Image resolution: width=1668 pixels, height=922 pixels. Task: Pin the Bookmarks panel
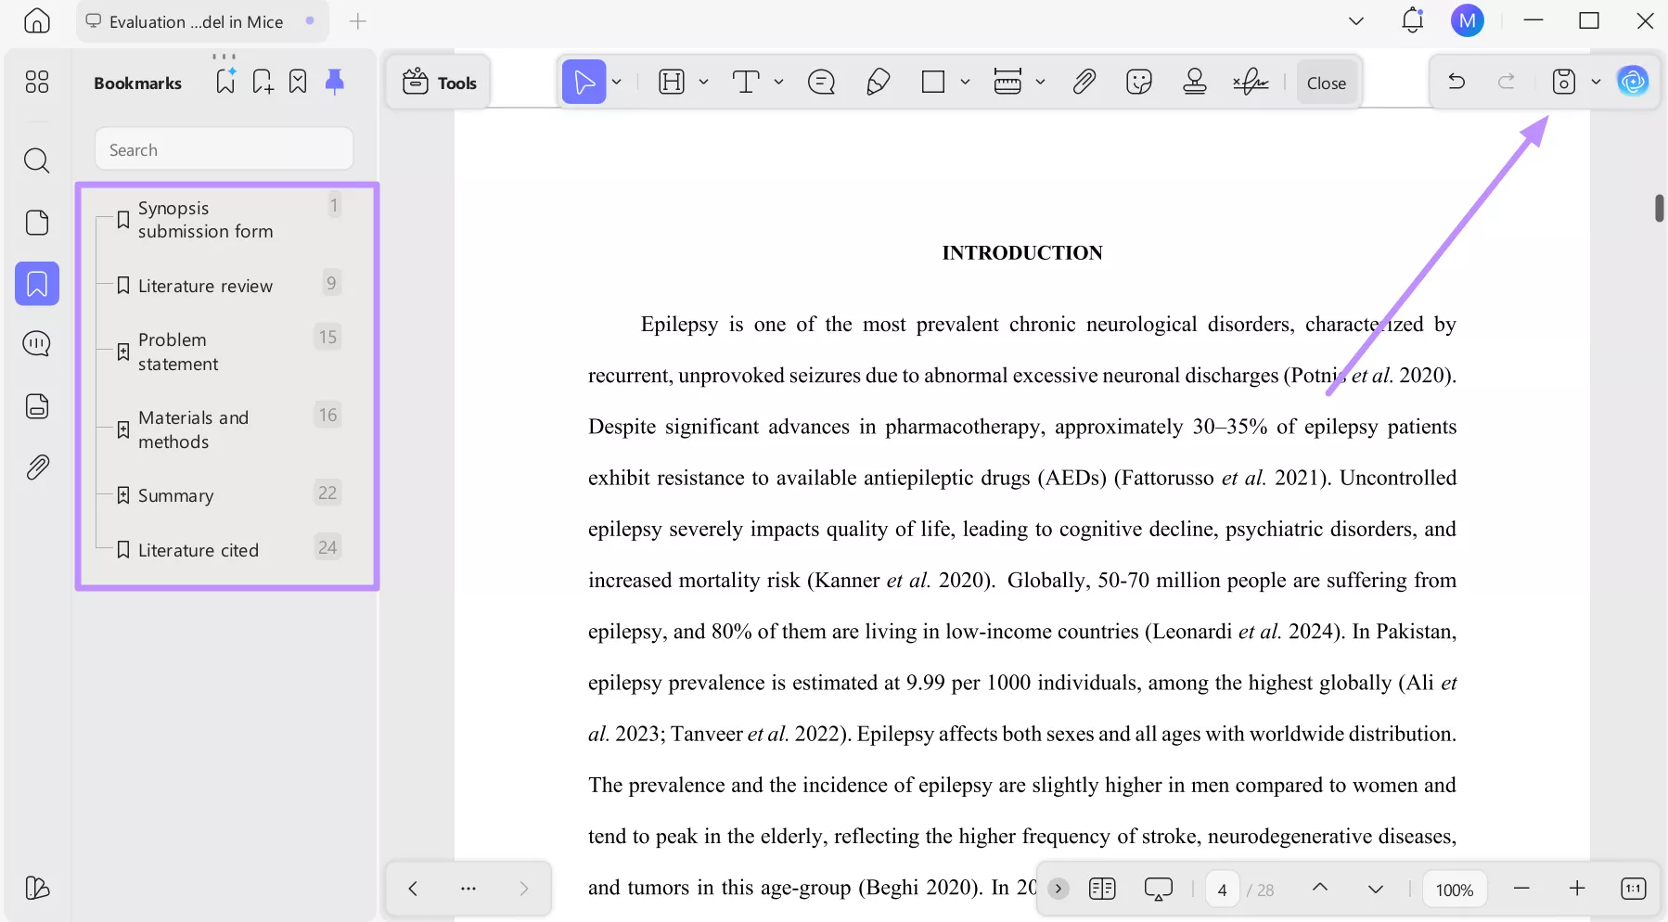[x=334, y=82]
